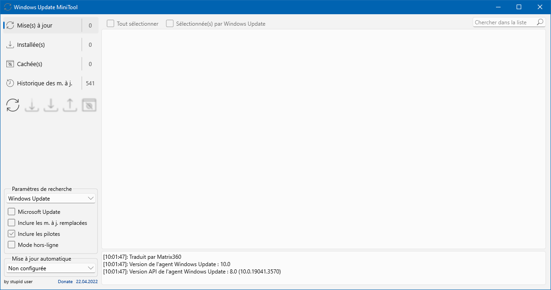Expand the Windows Update source dropdown
This screenshot has width=551, height=290.
pyautogui.click(x=51, y=199)
